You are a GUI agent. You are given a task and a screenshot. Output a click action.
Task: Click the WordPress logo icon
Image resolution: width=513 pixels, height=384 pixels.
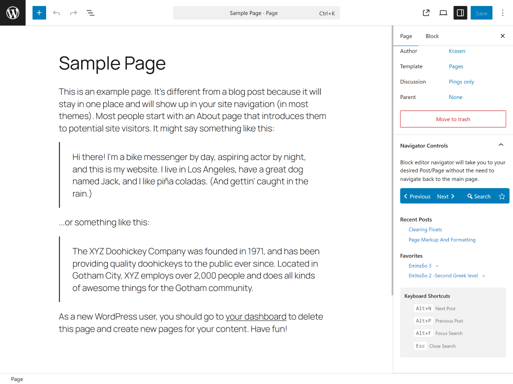(x=13, y=13)
